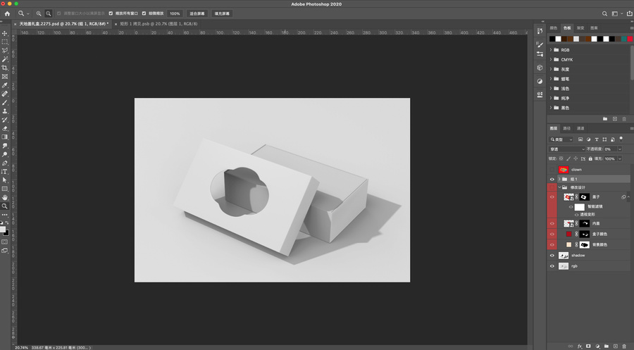The image size is (634, 350).
Task: Hide the shadow layer
Action: click(x=552, y=256)
